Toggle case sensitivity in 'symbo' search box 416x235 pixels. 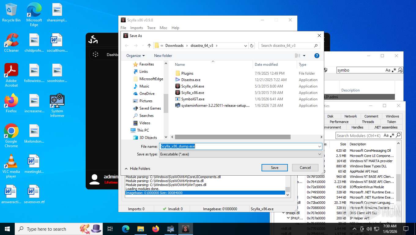(388, 70)
